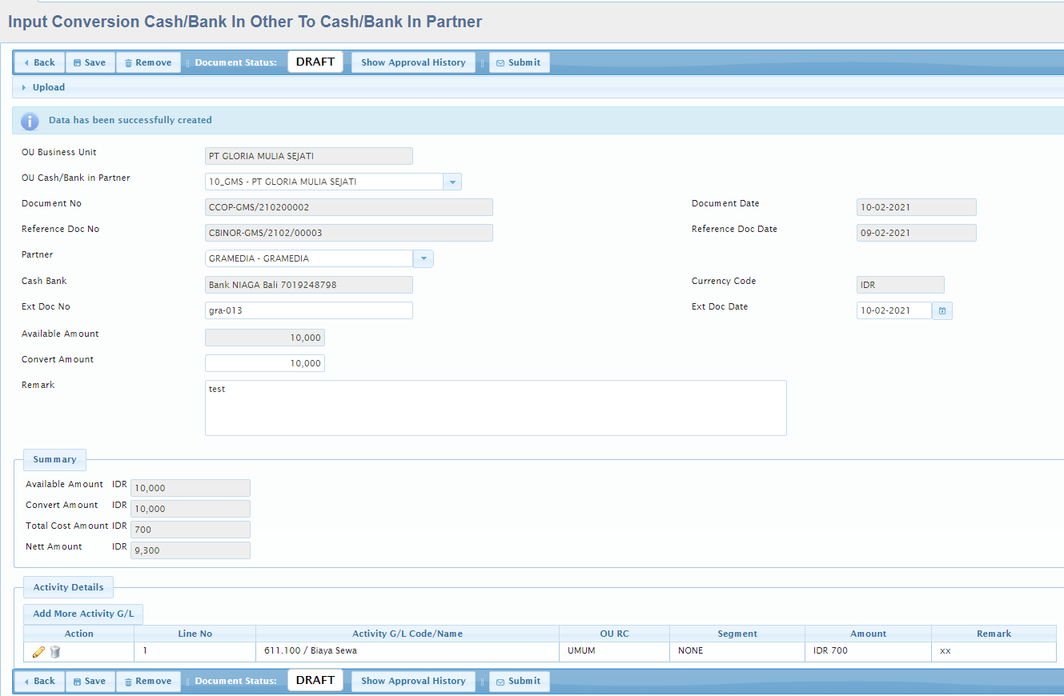The height and width of the screenshot is (696, 1064).
Task: Click the UMUM cell in OU RC column
Action: click(x=614, y=651)
